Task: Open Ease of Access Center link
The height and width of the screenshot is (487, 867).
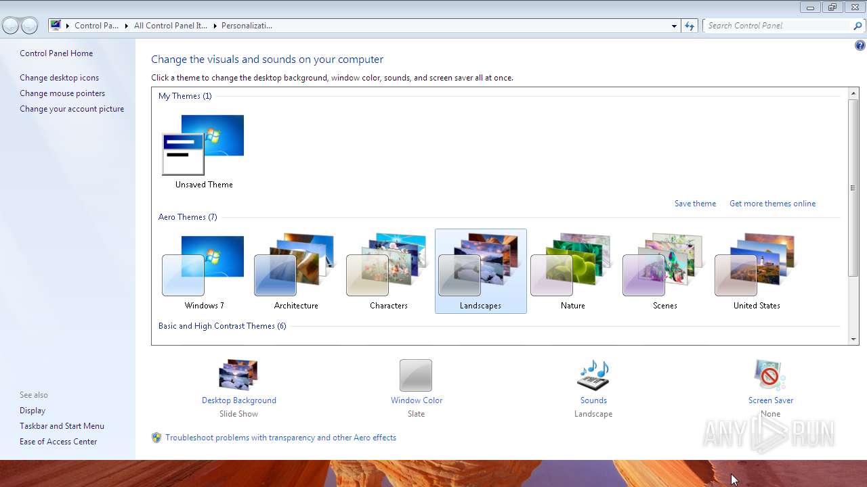Action: [x=58, y=442]
